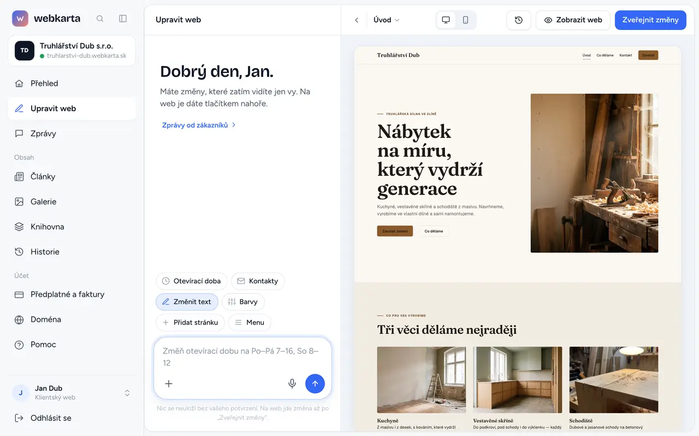Click the microphone icon in prompt box
Viewport: 699px width, 436px height.
[292, 384]
